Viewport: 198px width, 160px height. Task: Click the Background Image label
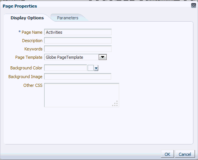click(26, 77)
